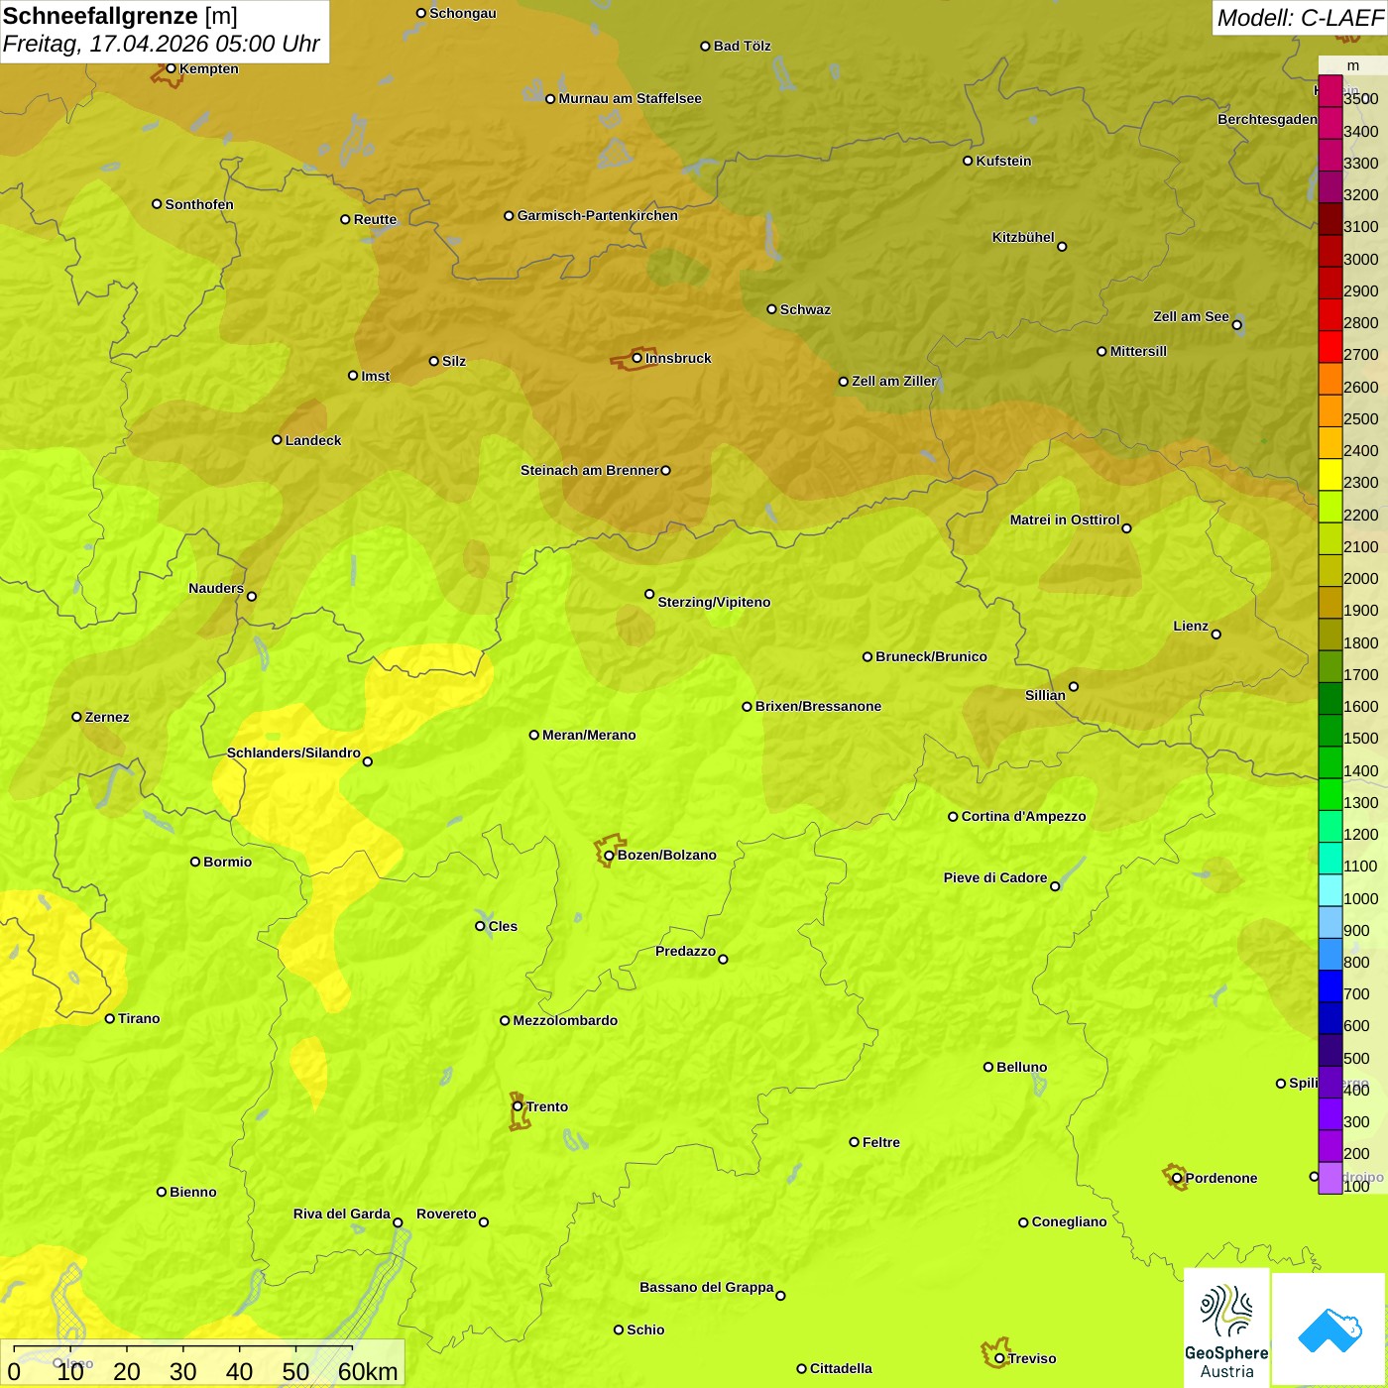The image size is (1388, 1388).
Task: Pick the Kufstein location dot
Action: [x=968, y=161]
